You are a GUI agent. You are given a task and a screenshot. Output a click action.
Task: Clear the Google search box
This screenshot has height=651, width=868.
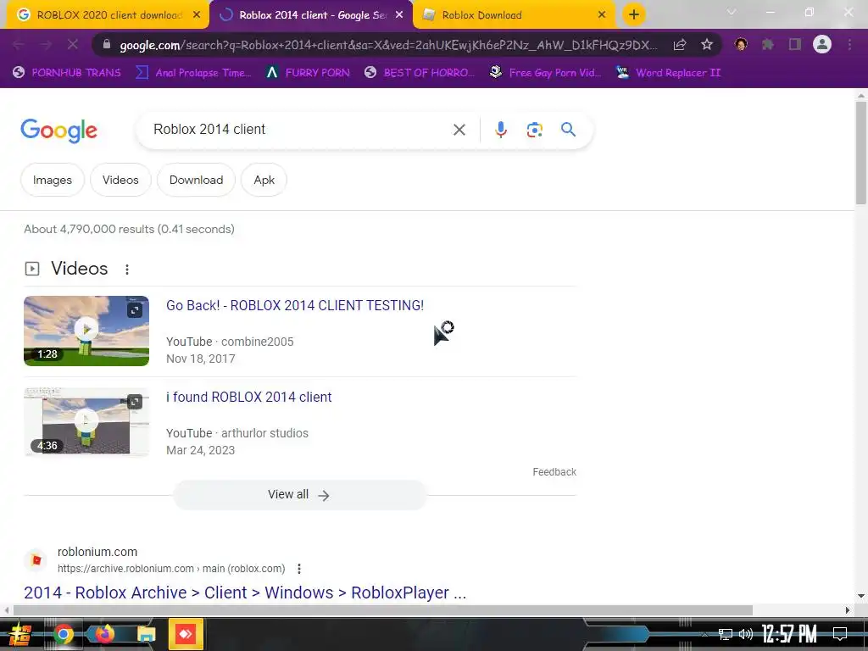coord(459,130)
